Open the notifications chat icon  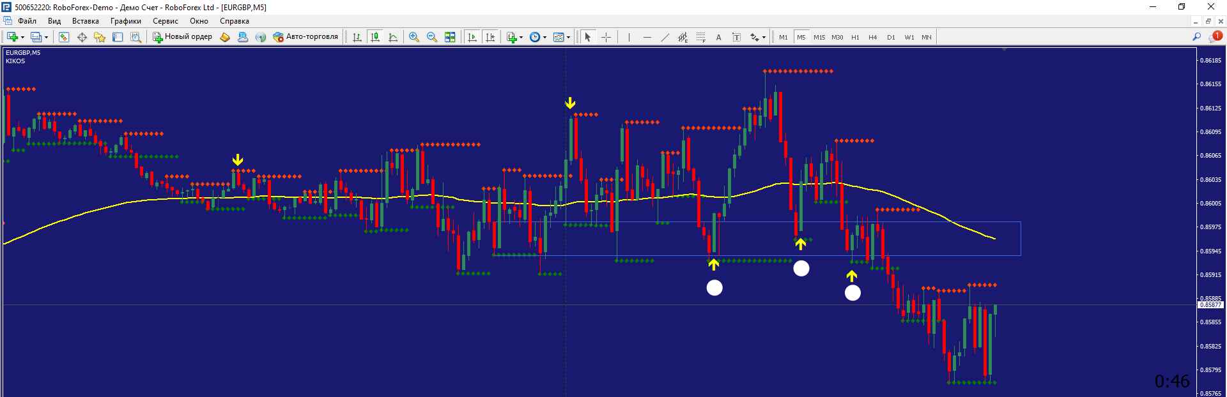pos(1214,36)
